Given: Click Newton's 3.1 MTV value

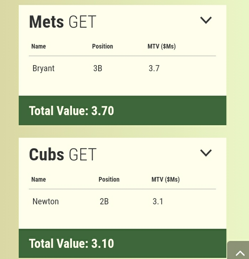Looking at the screenshot, I should click(158, 201).
